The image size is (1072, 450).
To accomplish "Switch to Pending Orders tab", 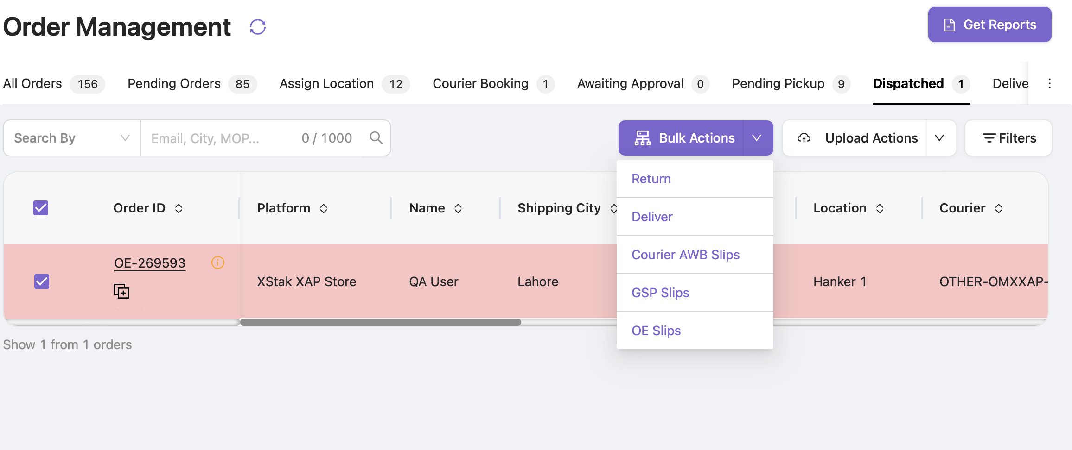I will pos(192,84).
